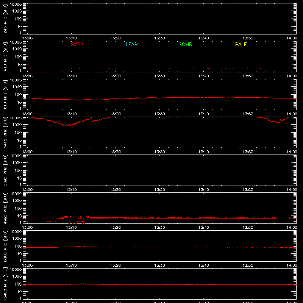
Task: Click 13:40 tick under the 410 MHz panel
Action: point(204,76)
